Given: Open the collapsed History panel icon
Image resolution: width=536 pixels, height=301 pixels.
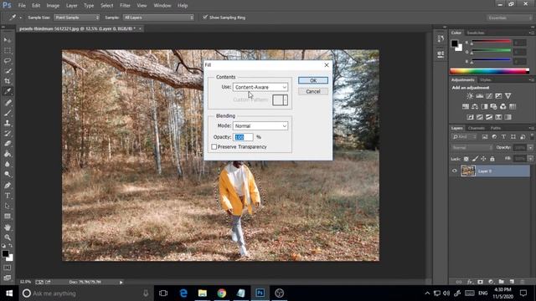Looking at the screenshot, I should pos(441,38).
